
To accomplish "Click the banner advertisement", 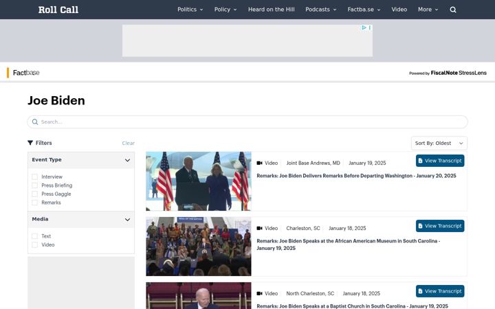I will coord(247,41).
